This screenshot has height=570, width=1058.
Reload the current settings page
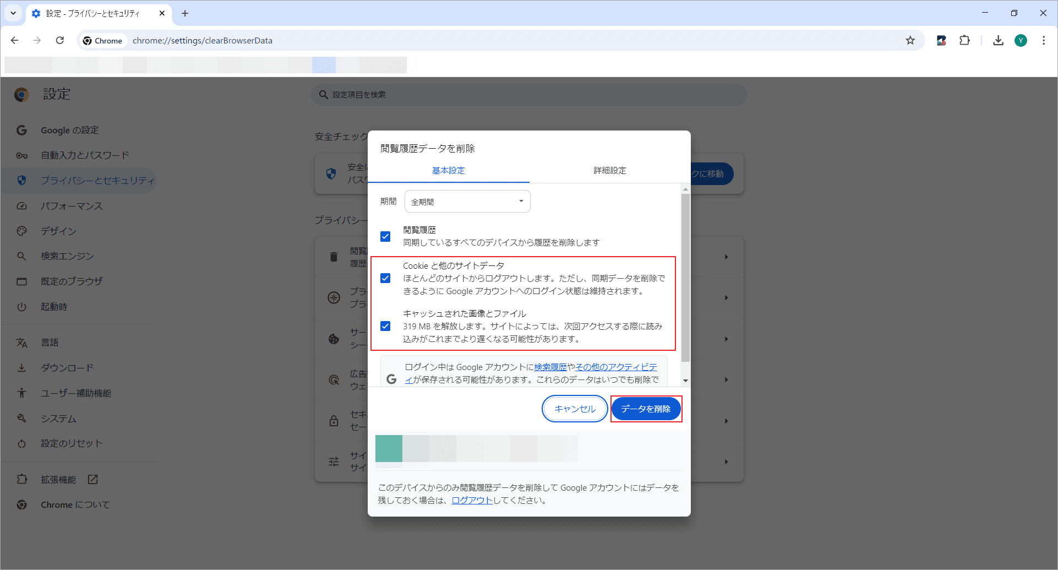click(x=60, y=40)
